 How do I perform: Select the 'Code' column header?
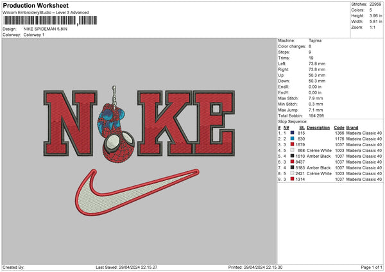point(339,128)
